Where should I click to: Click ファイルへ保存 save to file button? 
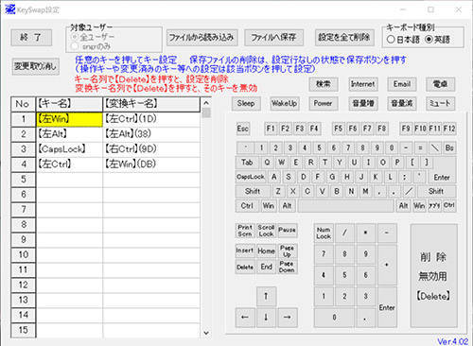point(273,38)
